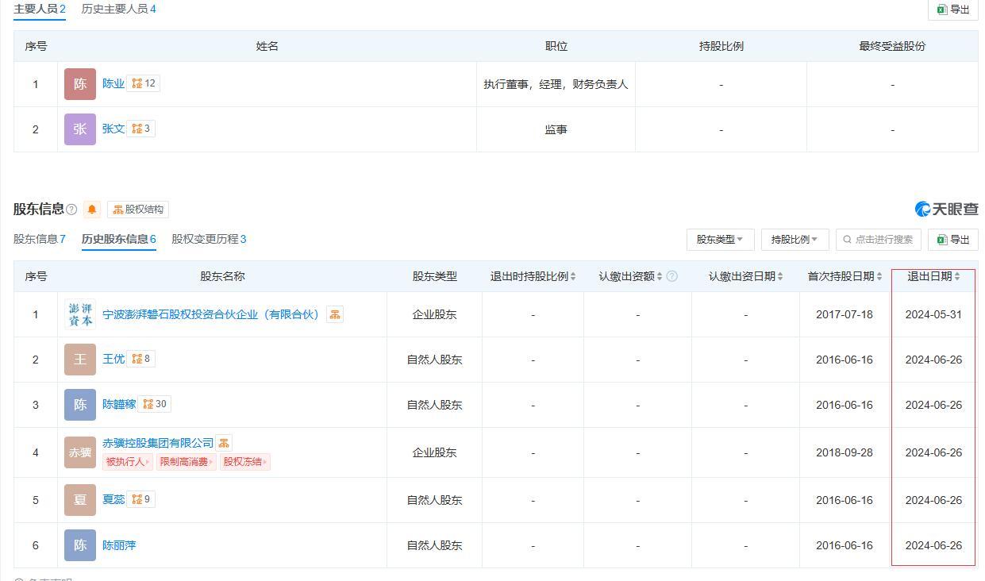This screenshot has width=985, height=581.
Task: Sort by 退出日期 column
Action: tap(933, 276)
